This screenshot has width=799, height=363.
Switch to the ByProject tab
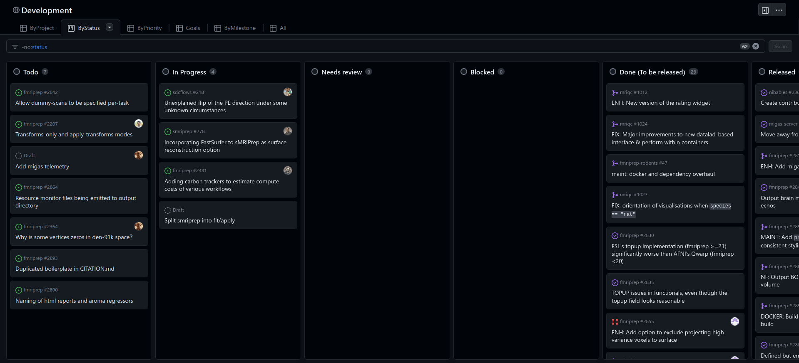pyautogui.click(x=37, y=28)
